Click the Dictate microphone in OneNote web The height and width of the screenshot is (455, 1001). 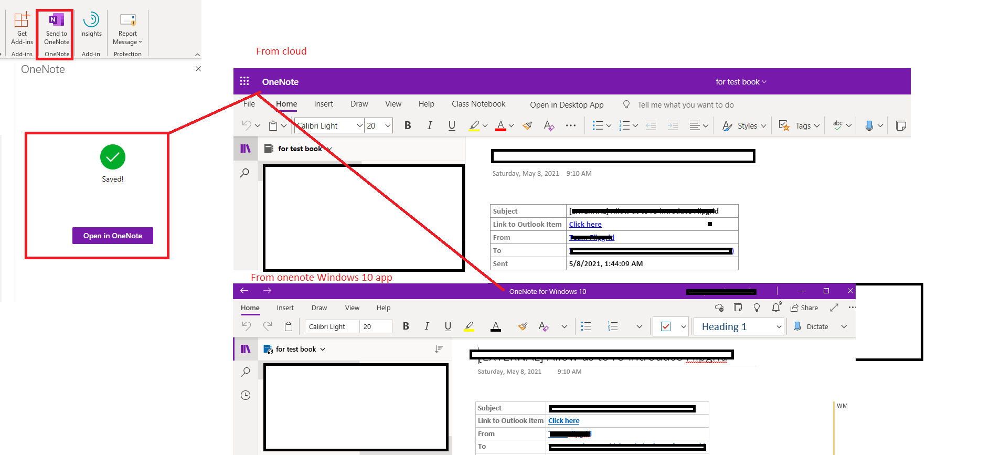tap(869, 125)
